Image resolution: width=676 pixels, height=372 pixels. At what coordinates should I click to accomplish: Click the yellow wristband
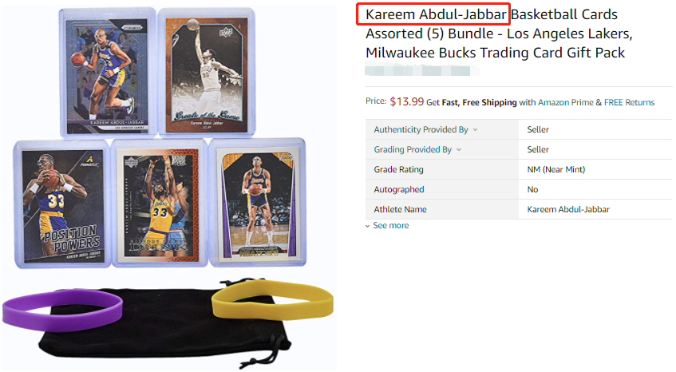tap(272, 299)
